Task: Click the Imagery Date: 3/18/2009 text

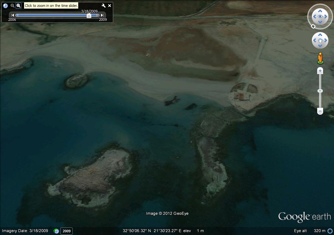Action: (x=25, y=231)
